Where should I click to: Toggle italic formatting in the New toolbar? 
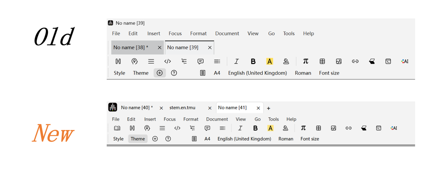click(240, 128)
